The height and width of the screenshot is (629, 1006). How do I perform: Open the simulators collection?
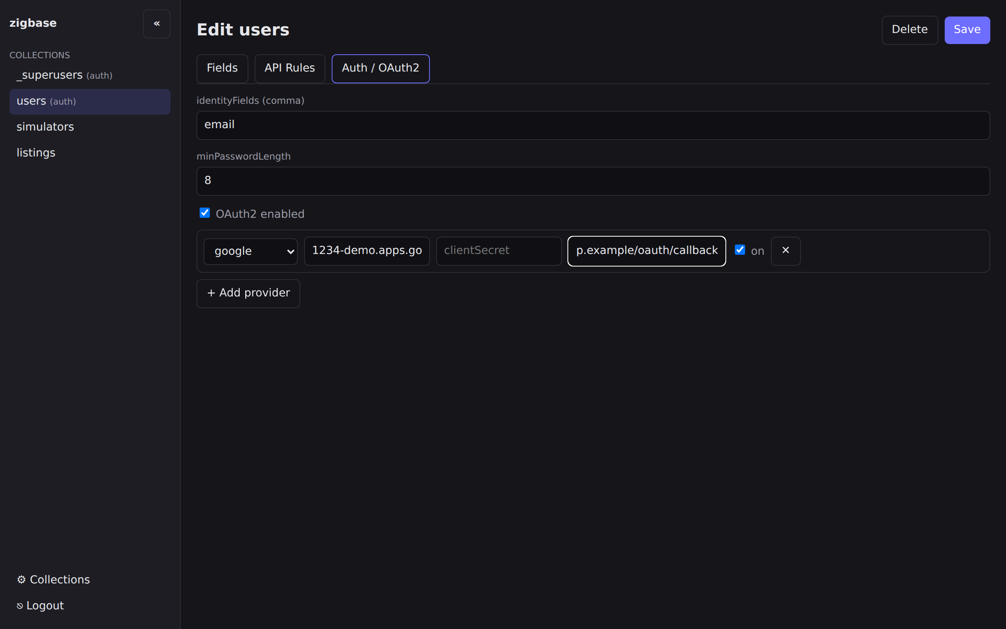tap(90, 127)
